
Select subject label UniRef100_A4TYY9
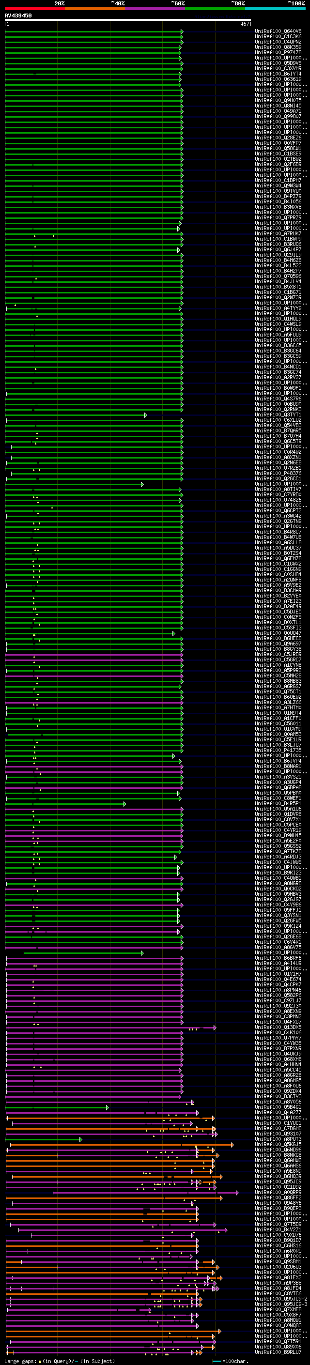tap(278, 308)
